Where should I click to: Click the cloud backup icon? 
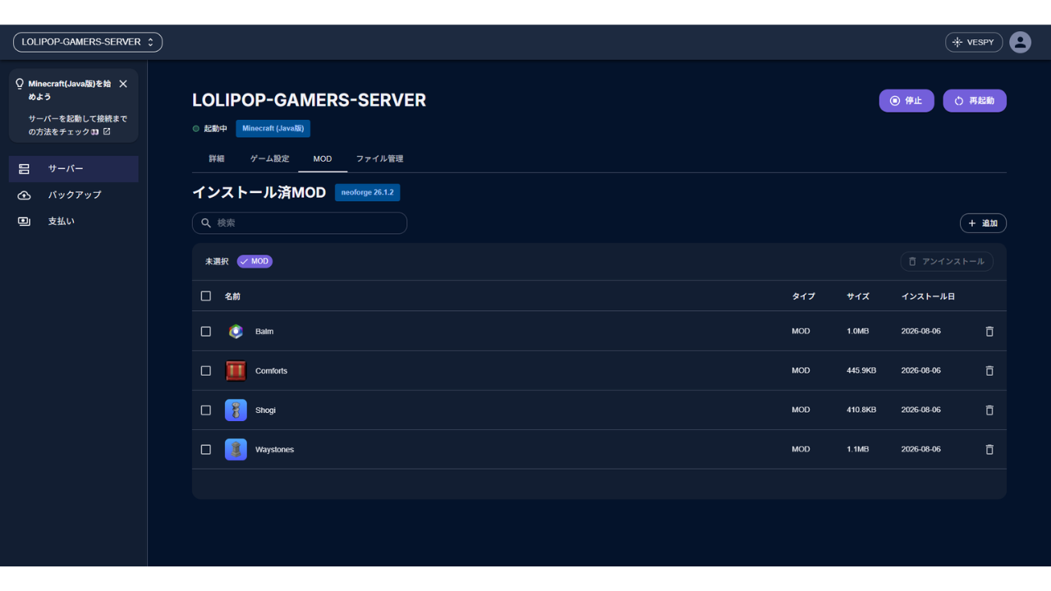click(24, 195)
